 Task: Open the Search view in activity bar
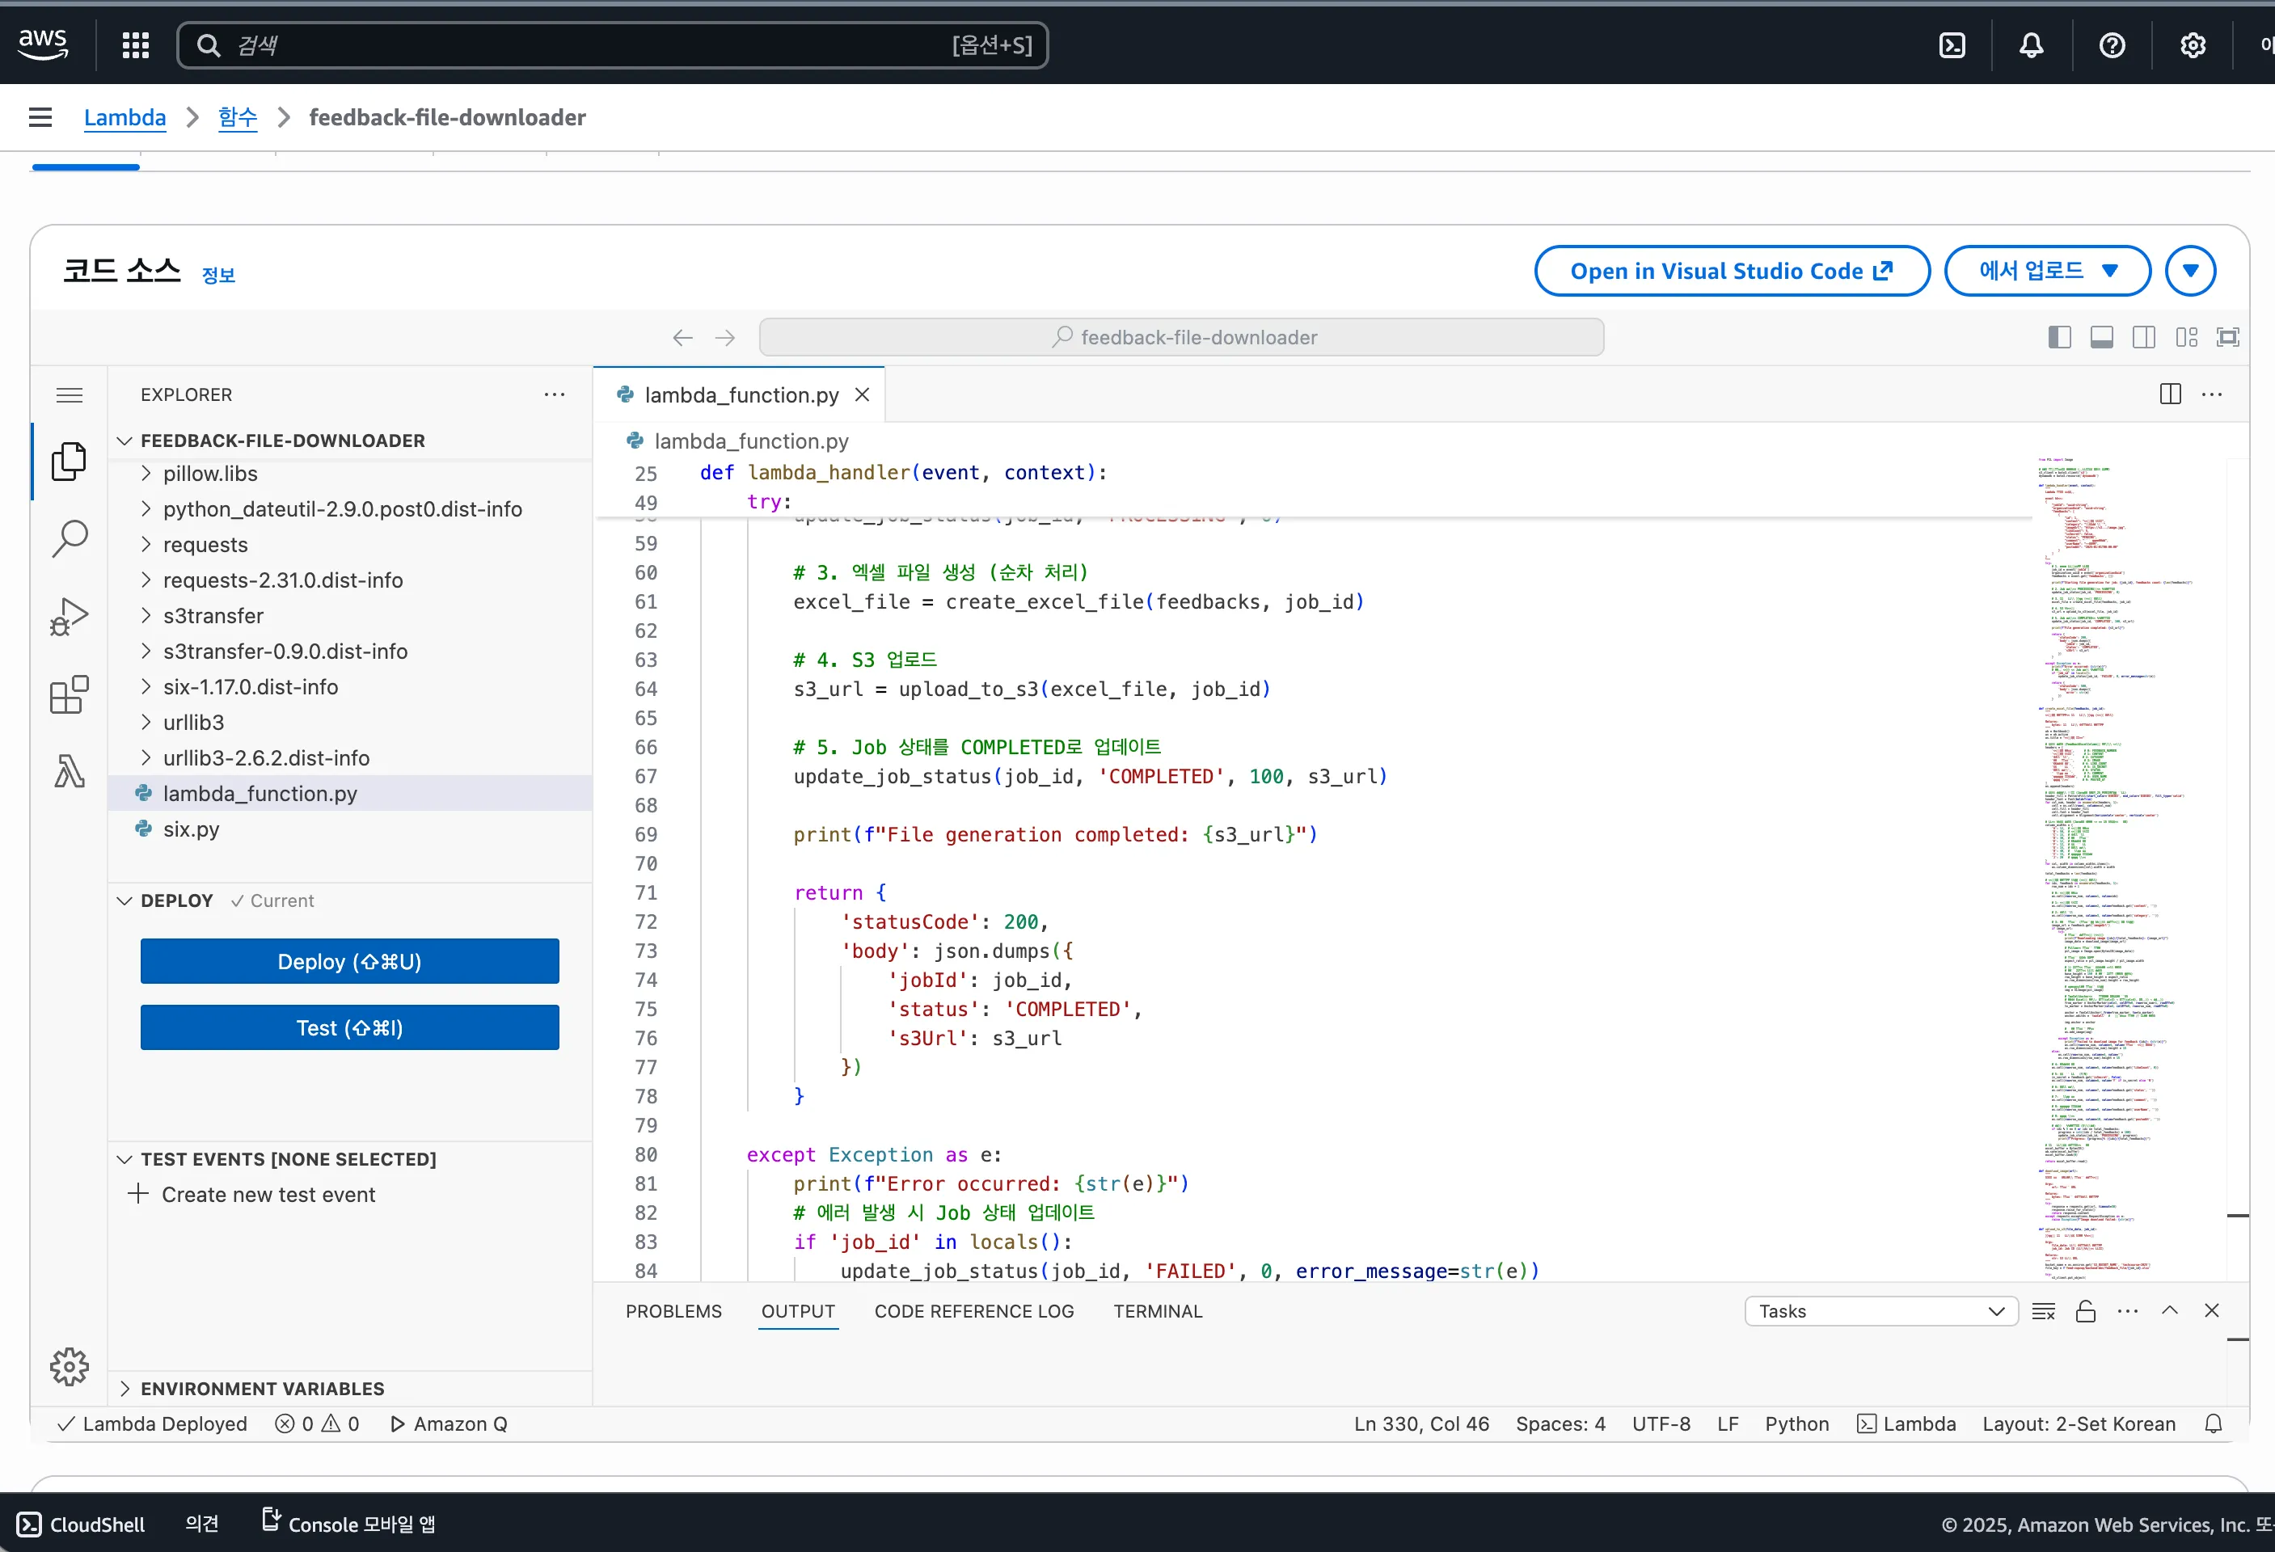(70, 538)
